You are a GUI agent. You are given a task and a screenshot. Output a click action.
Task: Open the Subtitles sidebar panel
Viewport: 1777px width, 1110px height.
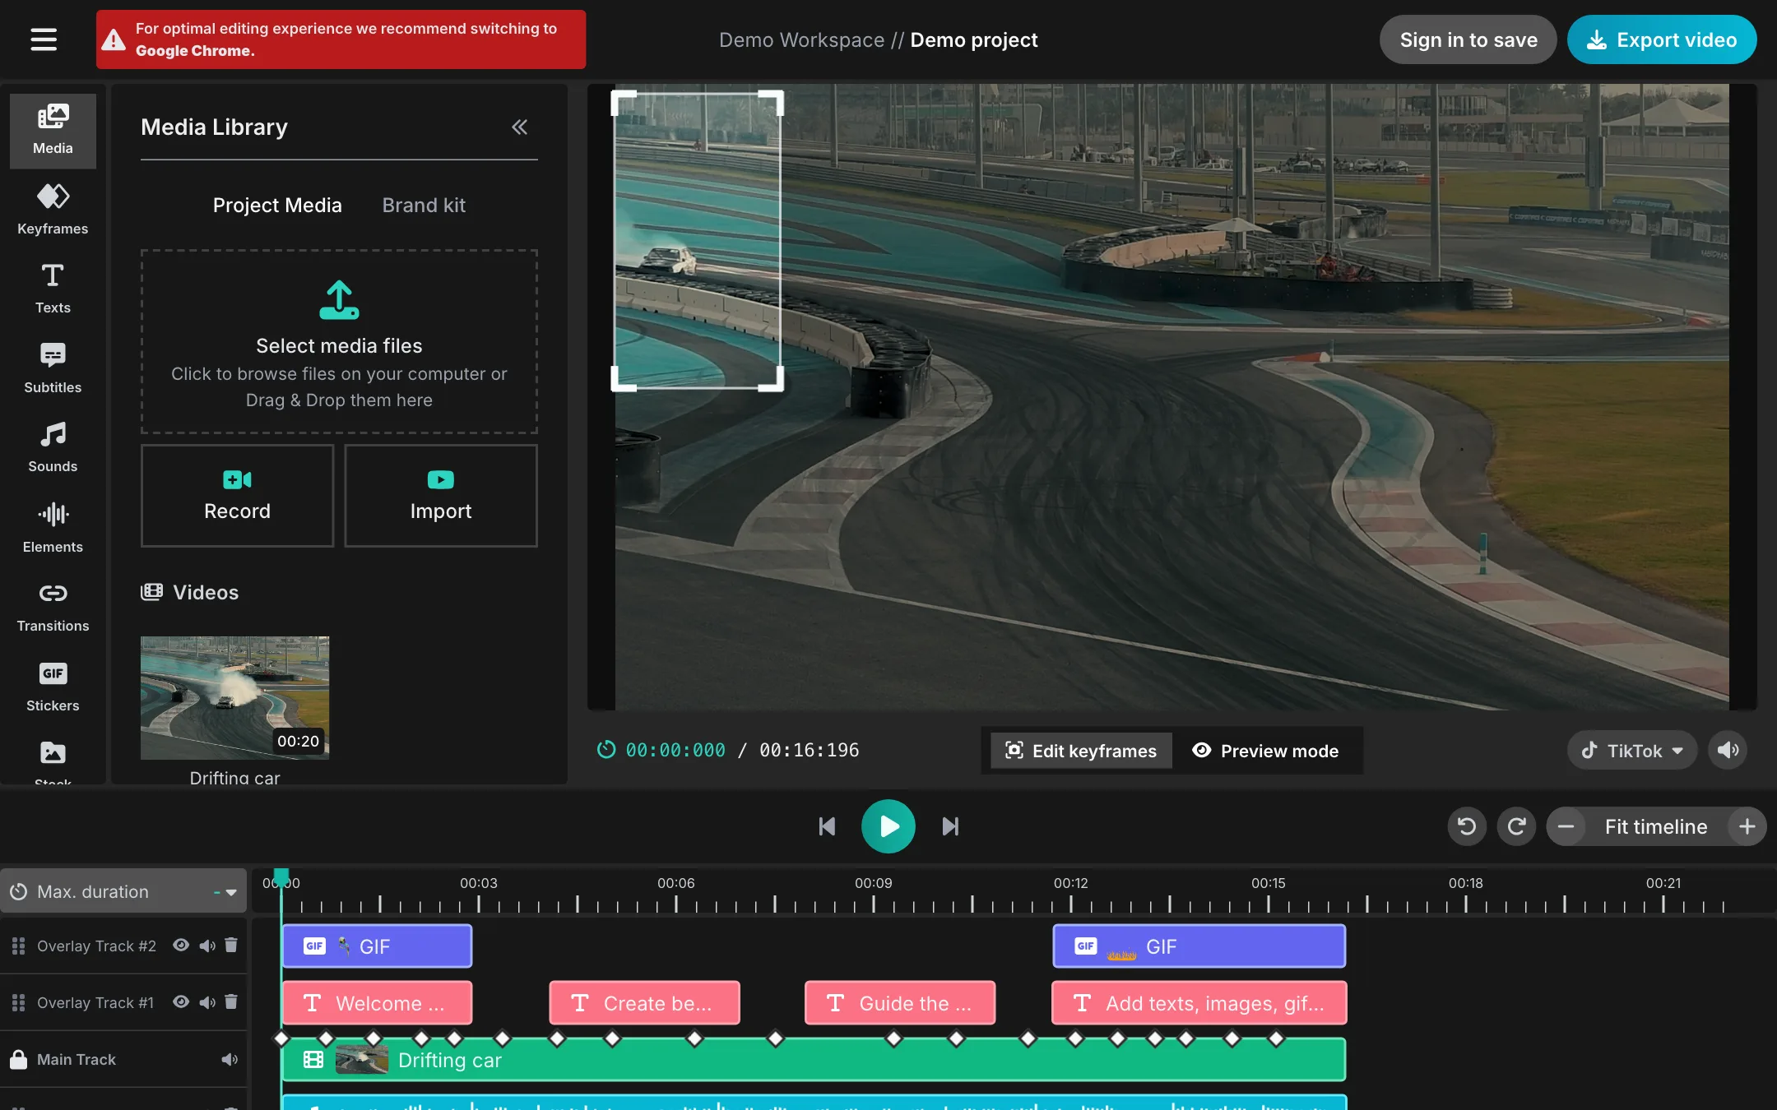pyautogui.click(x=53, y=368)
